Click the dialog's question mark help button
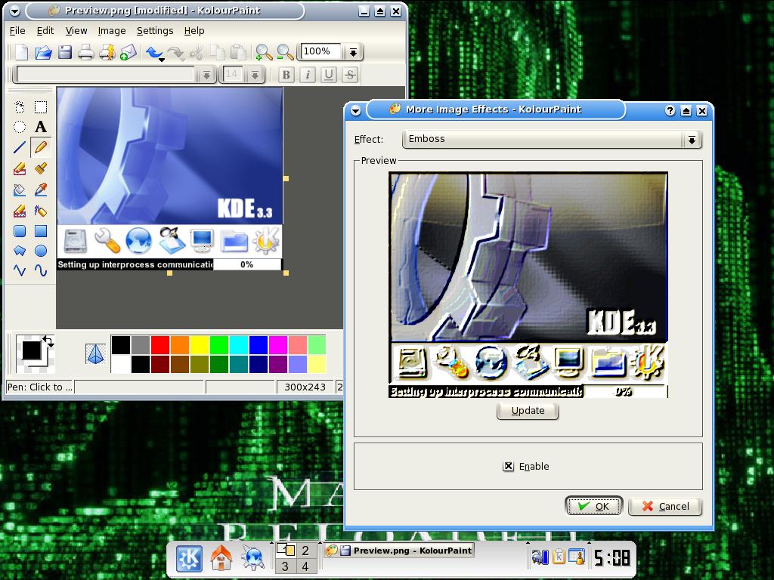This screenshot has width=774, height=580. tap(670, 111)
